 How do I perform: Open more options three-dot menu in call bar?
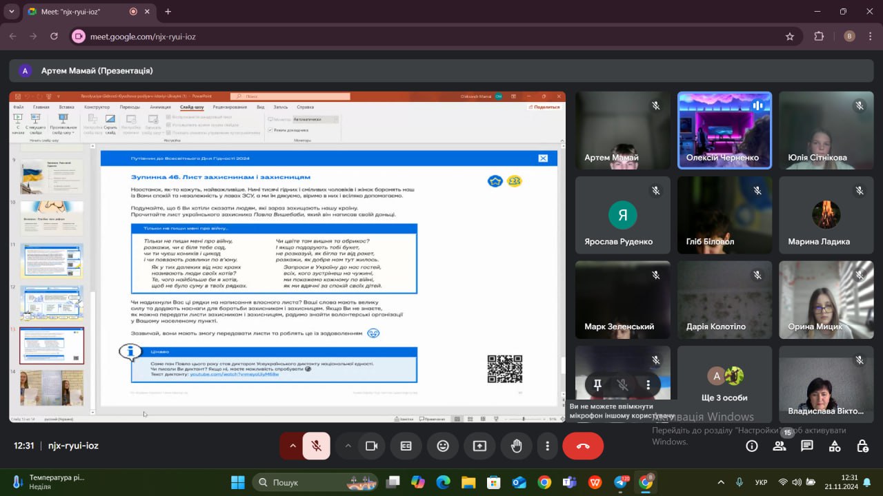pos(547,446)
